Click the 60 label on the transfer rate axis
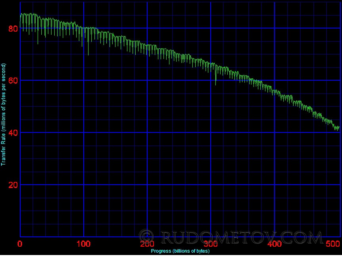This screenshot has width=342, height=257. [x=13, y=81]
